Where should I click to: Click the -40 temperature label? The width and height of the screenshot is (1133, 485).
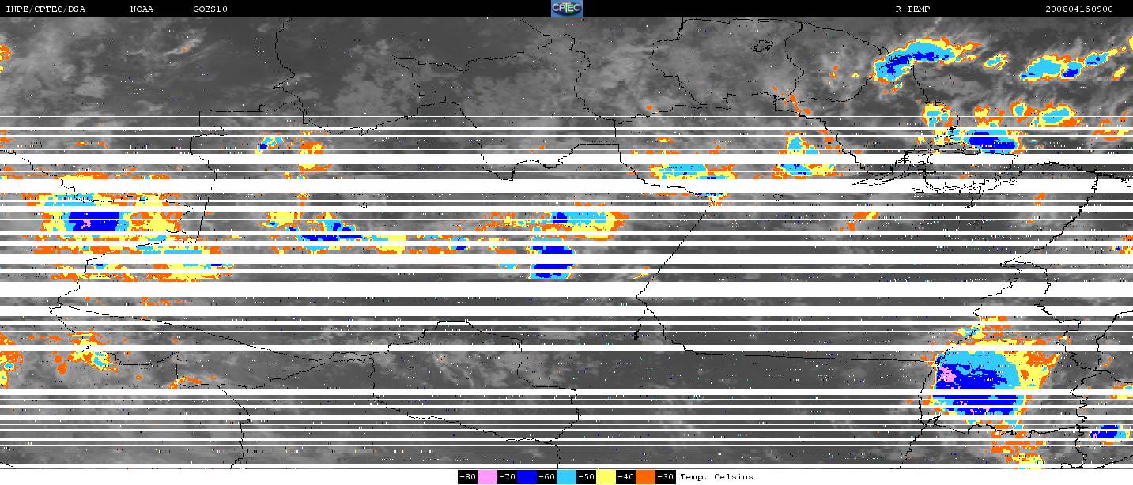click(x=626, y=477)
